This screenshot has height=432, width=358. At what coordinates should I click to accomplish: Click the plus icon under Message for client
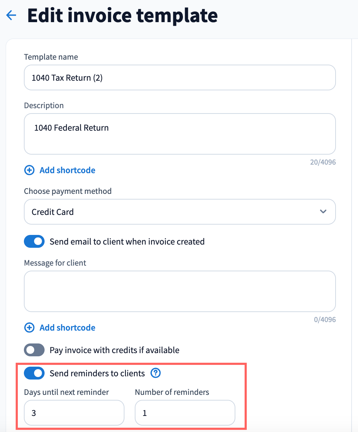(29, 328)
